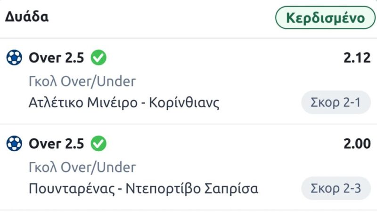Click green checkmark on the 2.00 odds bet
The width and height of the screenshot is (377, 217).
[99, 144]
